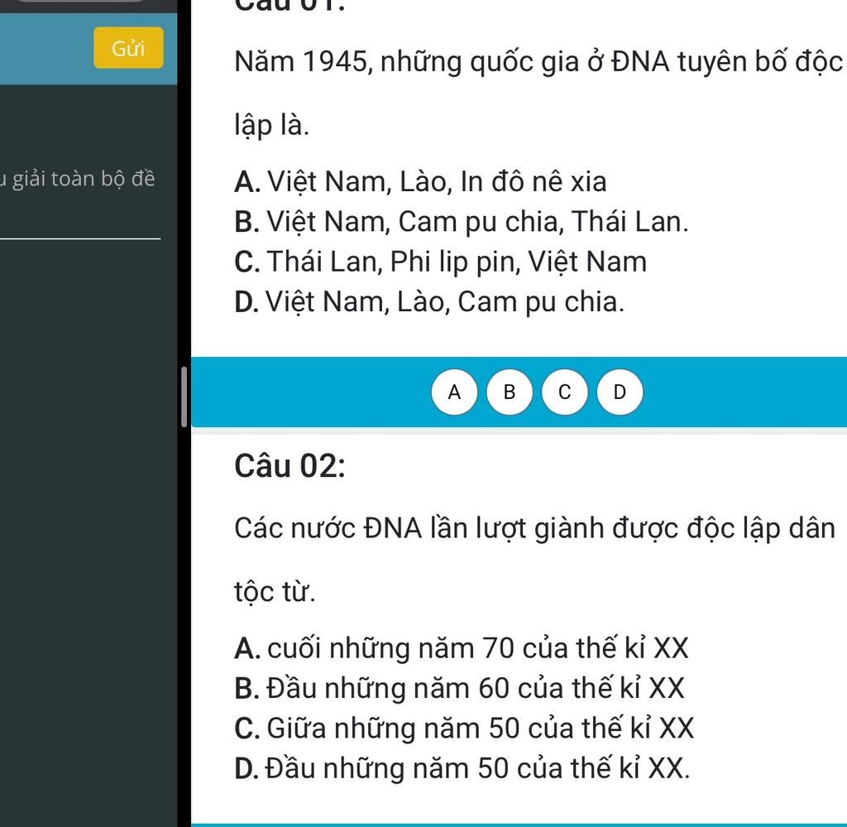The height and width of the screenshot is (827, 847).
Task: Click the 'Câu 02:' heading
Action: point(290,467)
